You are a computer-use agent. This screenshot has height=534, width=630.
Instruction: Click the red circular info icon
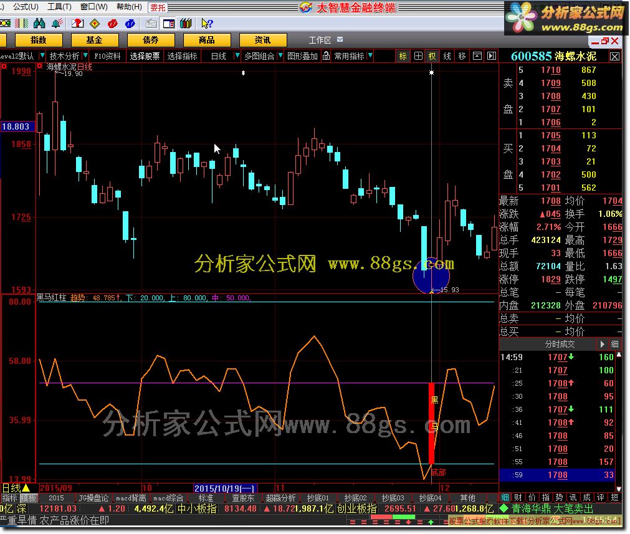(x=113, y=24)
